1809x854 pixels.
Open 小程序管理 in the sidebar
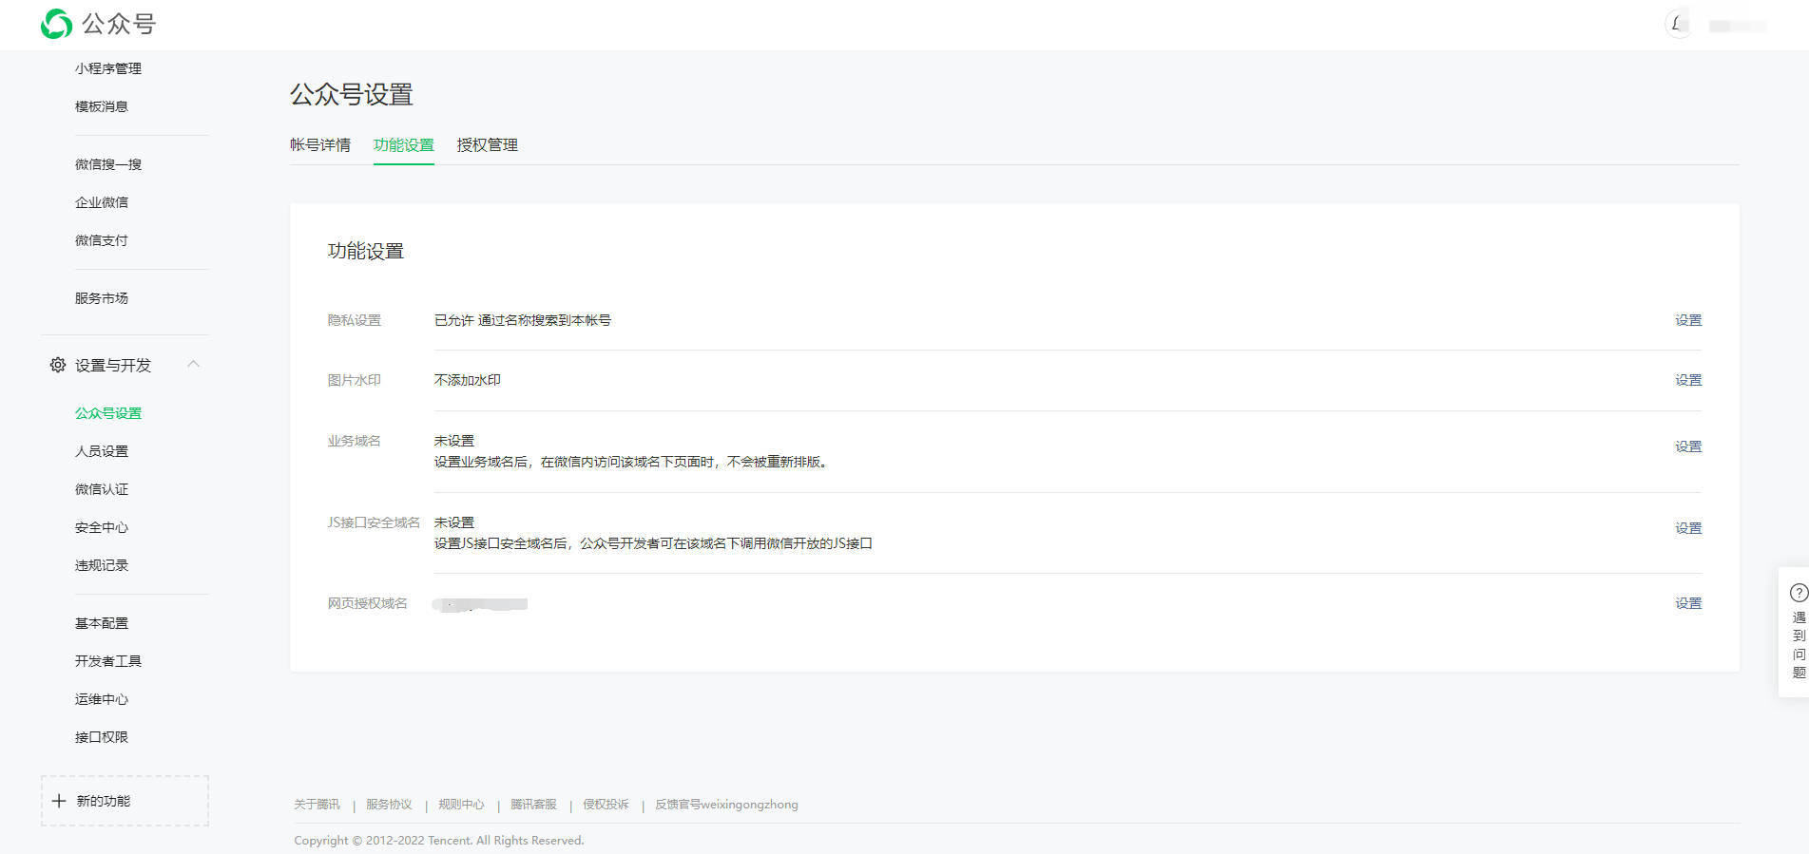pos(108,68)
